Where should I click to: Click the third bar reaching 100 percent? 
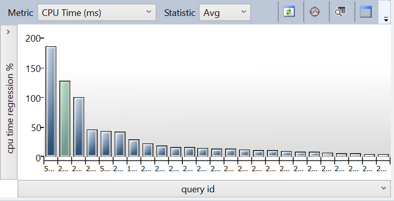click(x=78, y=127)
